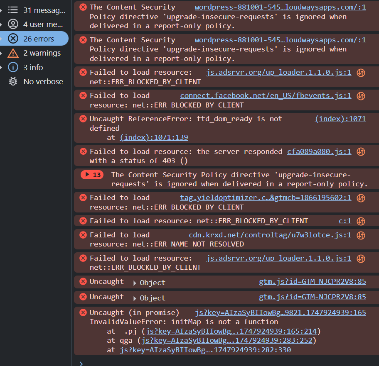Screen dimensions: 379x366
Task: Expand the 4 user messages group arrow
Action: [1, 24]
